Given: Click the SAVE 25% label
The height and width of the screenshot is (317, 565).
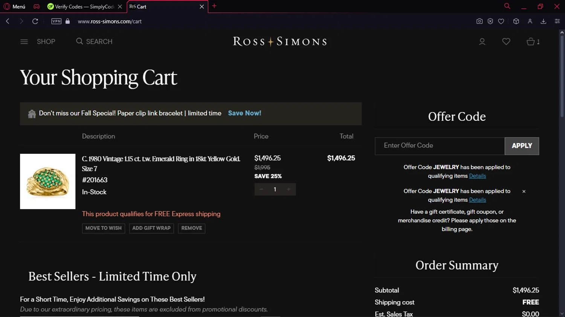Looking at the screenshot, I should (268, 176).
